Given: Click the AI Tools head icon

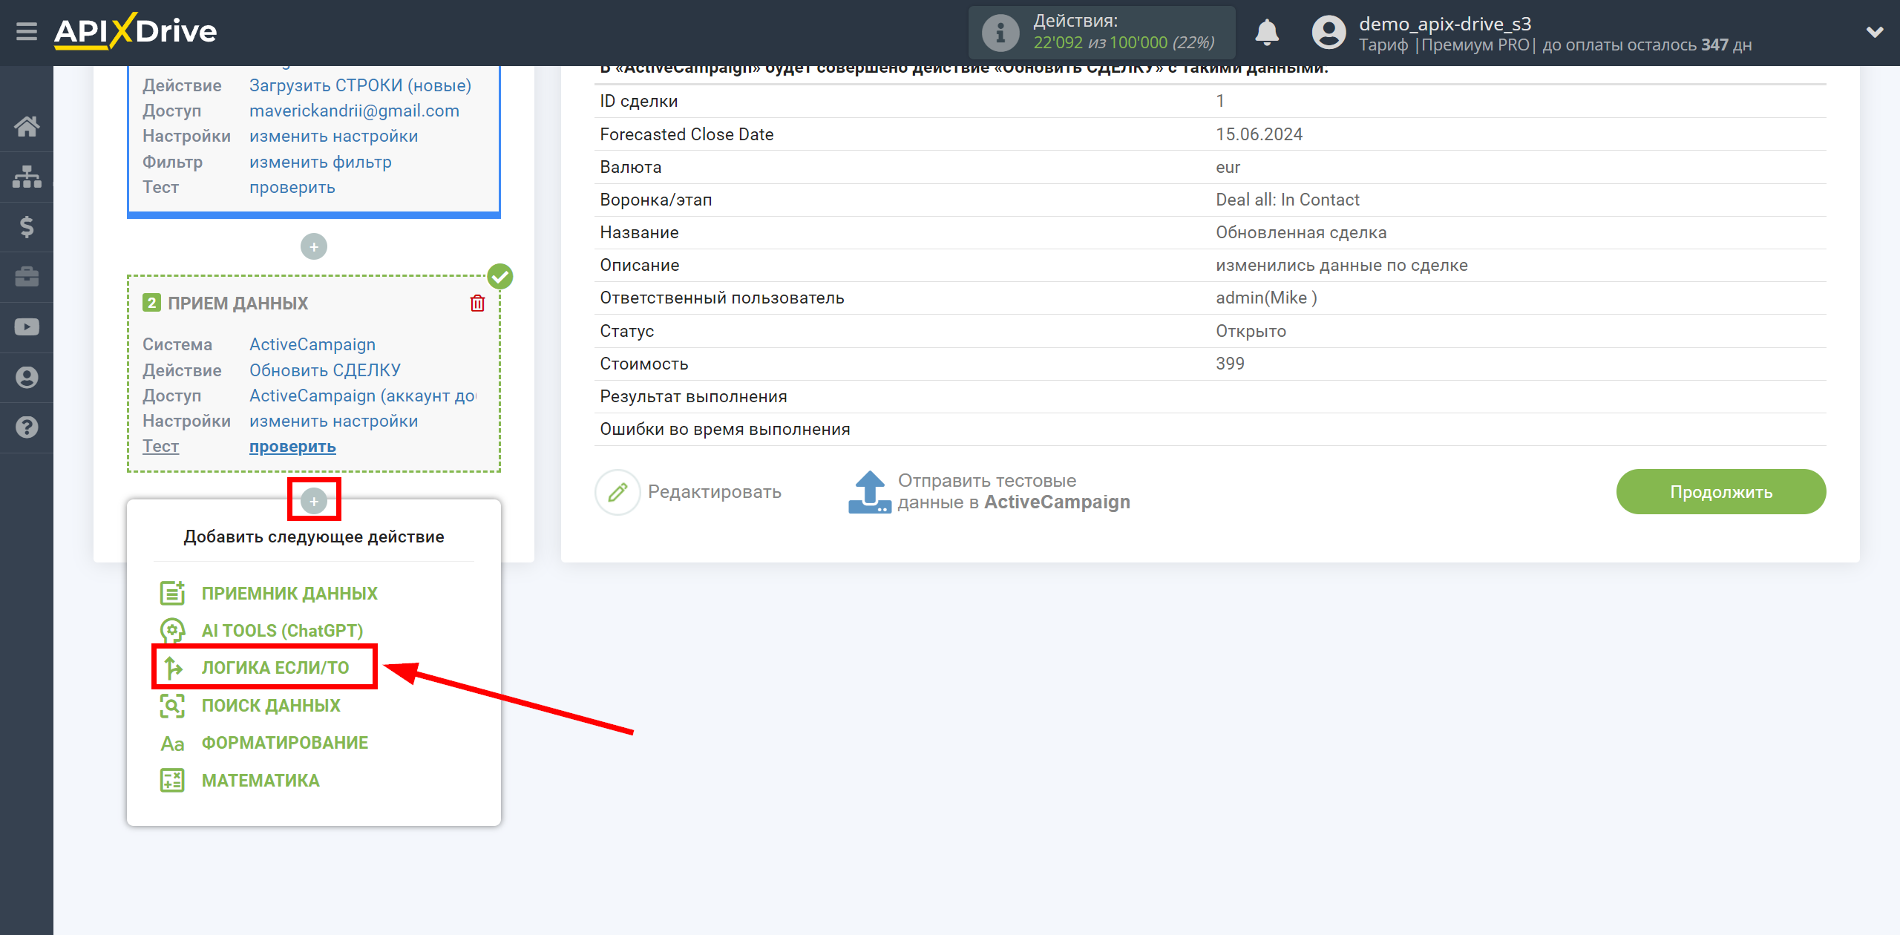Looking at the screenshot, I should [172, 631].
